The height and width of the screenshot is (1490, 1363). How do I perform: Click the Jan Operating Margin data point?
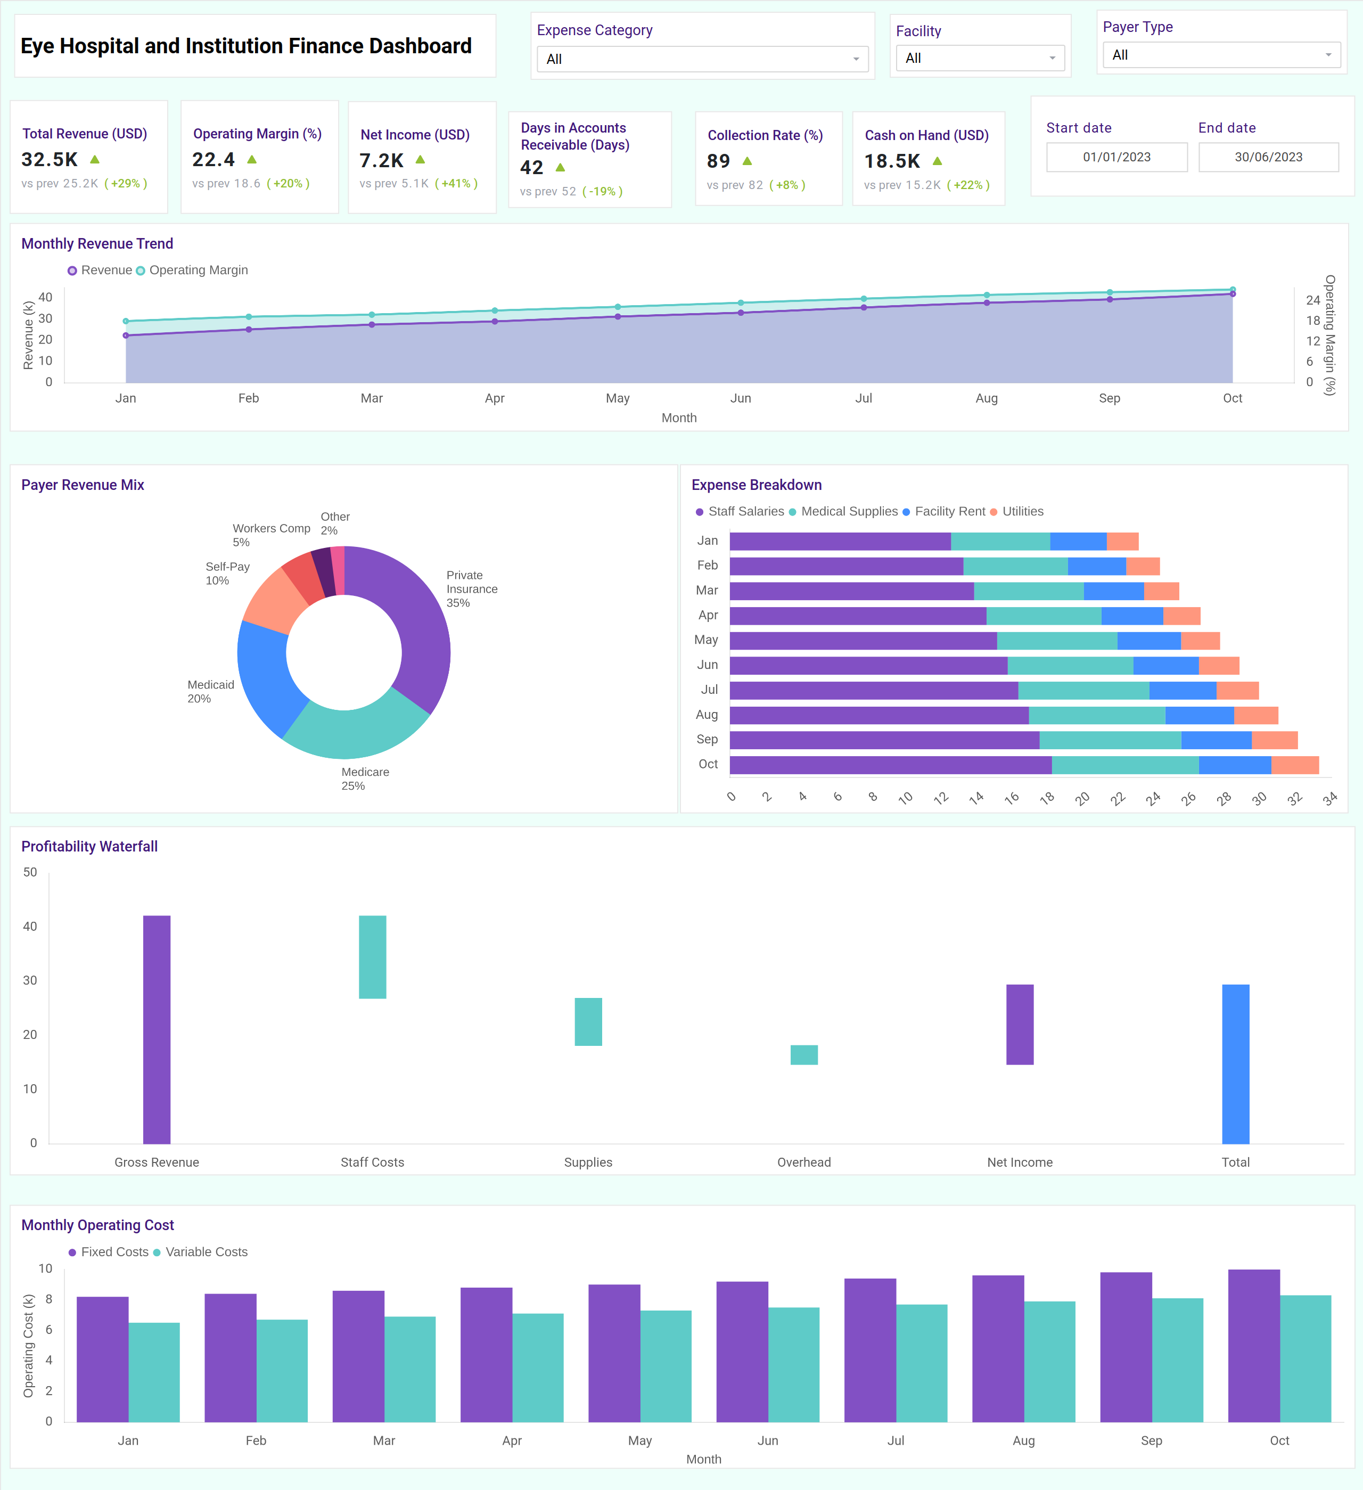tap(126, 321)
